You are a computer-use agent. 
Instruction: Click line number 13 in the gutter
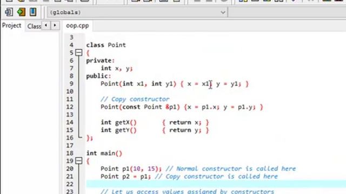tap(70, 115)
